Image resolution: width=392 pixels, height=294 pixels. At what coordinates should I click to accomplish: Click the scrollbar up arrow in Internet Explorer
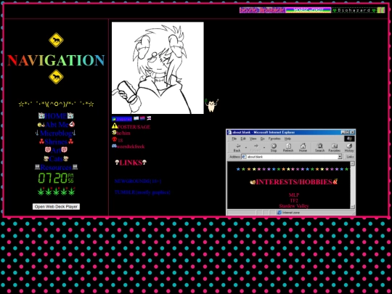coord(353,164)
